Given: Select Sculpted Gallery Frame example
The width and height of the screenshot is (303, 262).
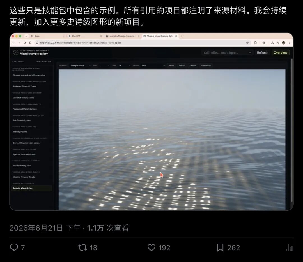Looking at the screenshot, I should coord(31,98).
